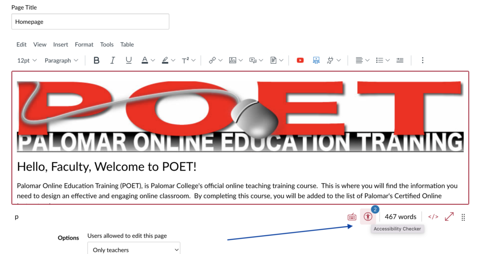Expand document options arrow
The image size is (481, 254).
281,60
